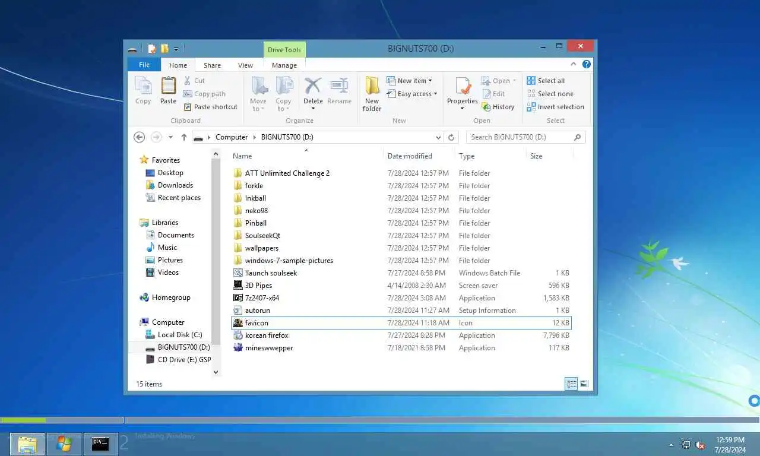Screen dimensions: 760x456
Task: Click the Drive Tools contextual tab
Action: tap(284, 50)
